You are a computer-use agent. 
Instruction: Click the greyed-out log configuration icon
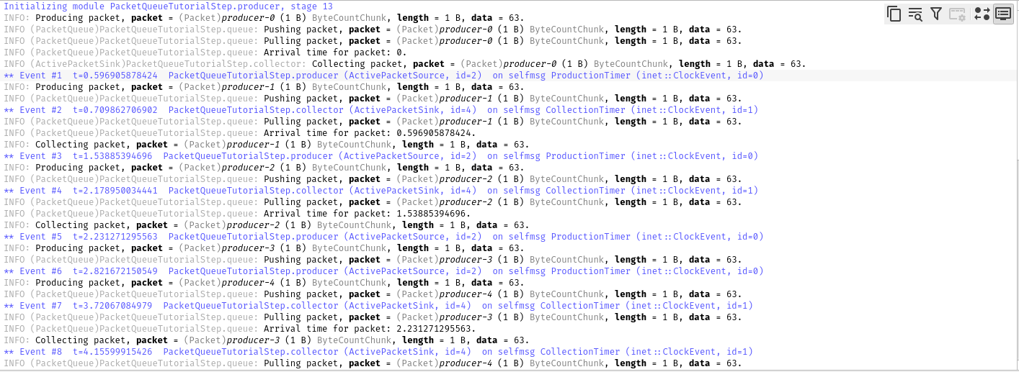[957, 14]
